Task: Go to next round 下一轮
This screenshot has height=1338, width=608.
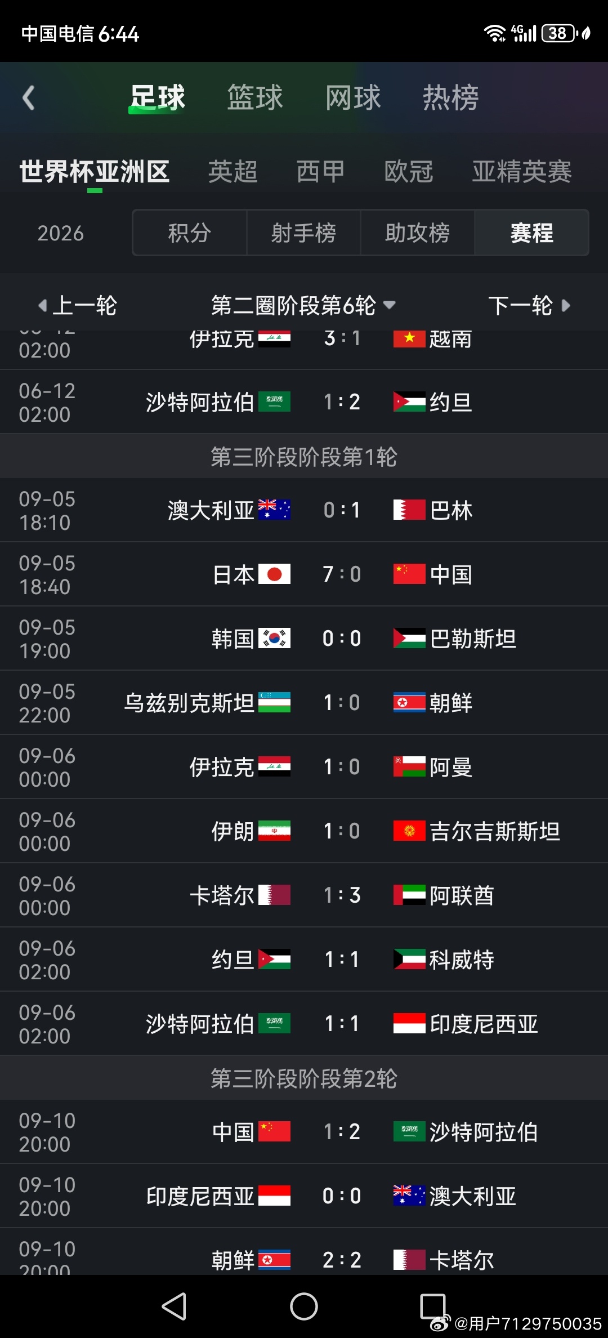Action: click(x=529, y=305)
